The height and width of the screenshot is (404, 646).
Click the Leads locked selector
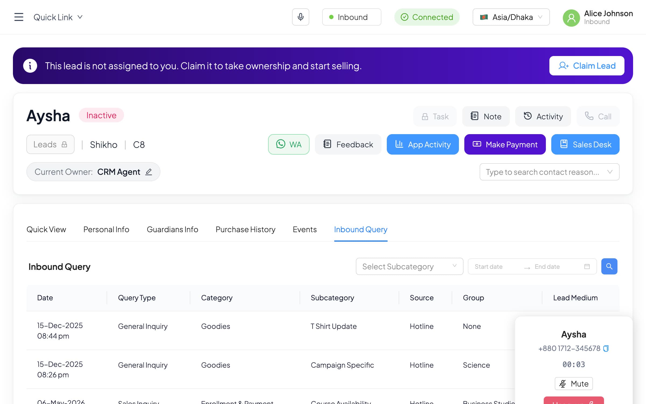(50, 144)
